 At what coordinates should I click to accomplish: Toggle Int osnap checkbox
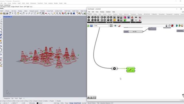(x=21, y=101)
